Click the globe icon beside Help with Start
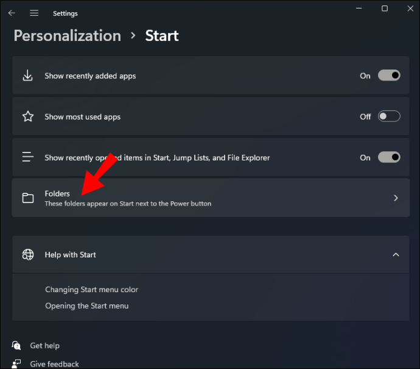This screenshot has width=420, height=369. pos(27,254)
